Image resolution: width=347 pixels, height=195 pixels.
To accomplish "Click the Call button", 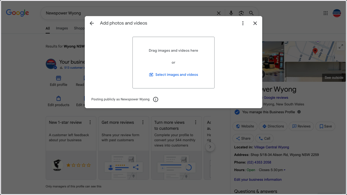I will [x=264, y=138].
